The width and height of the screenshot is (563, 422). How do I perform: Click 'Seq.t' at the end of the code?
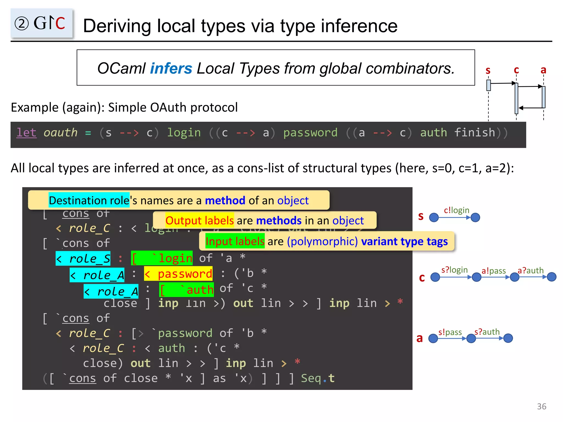[x=318, y=378]
